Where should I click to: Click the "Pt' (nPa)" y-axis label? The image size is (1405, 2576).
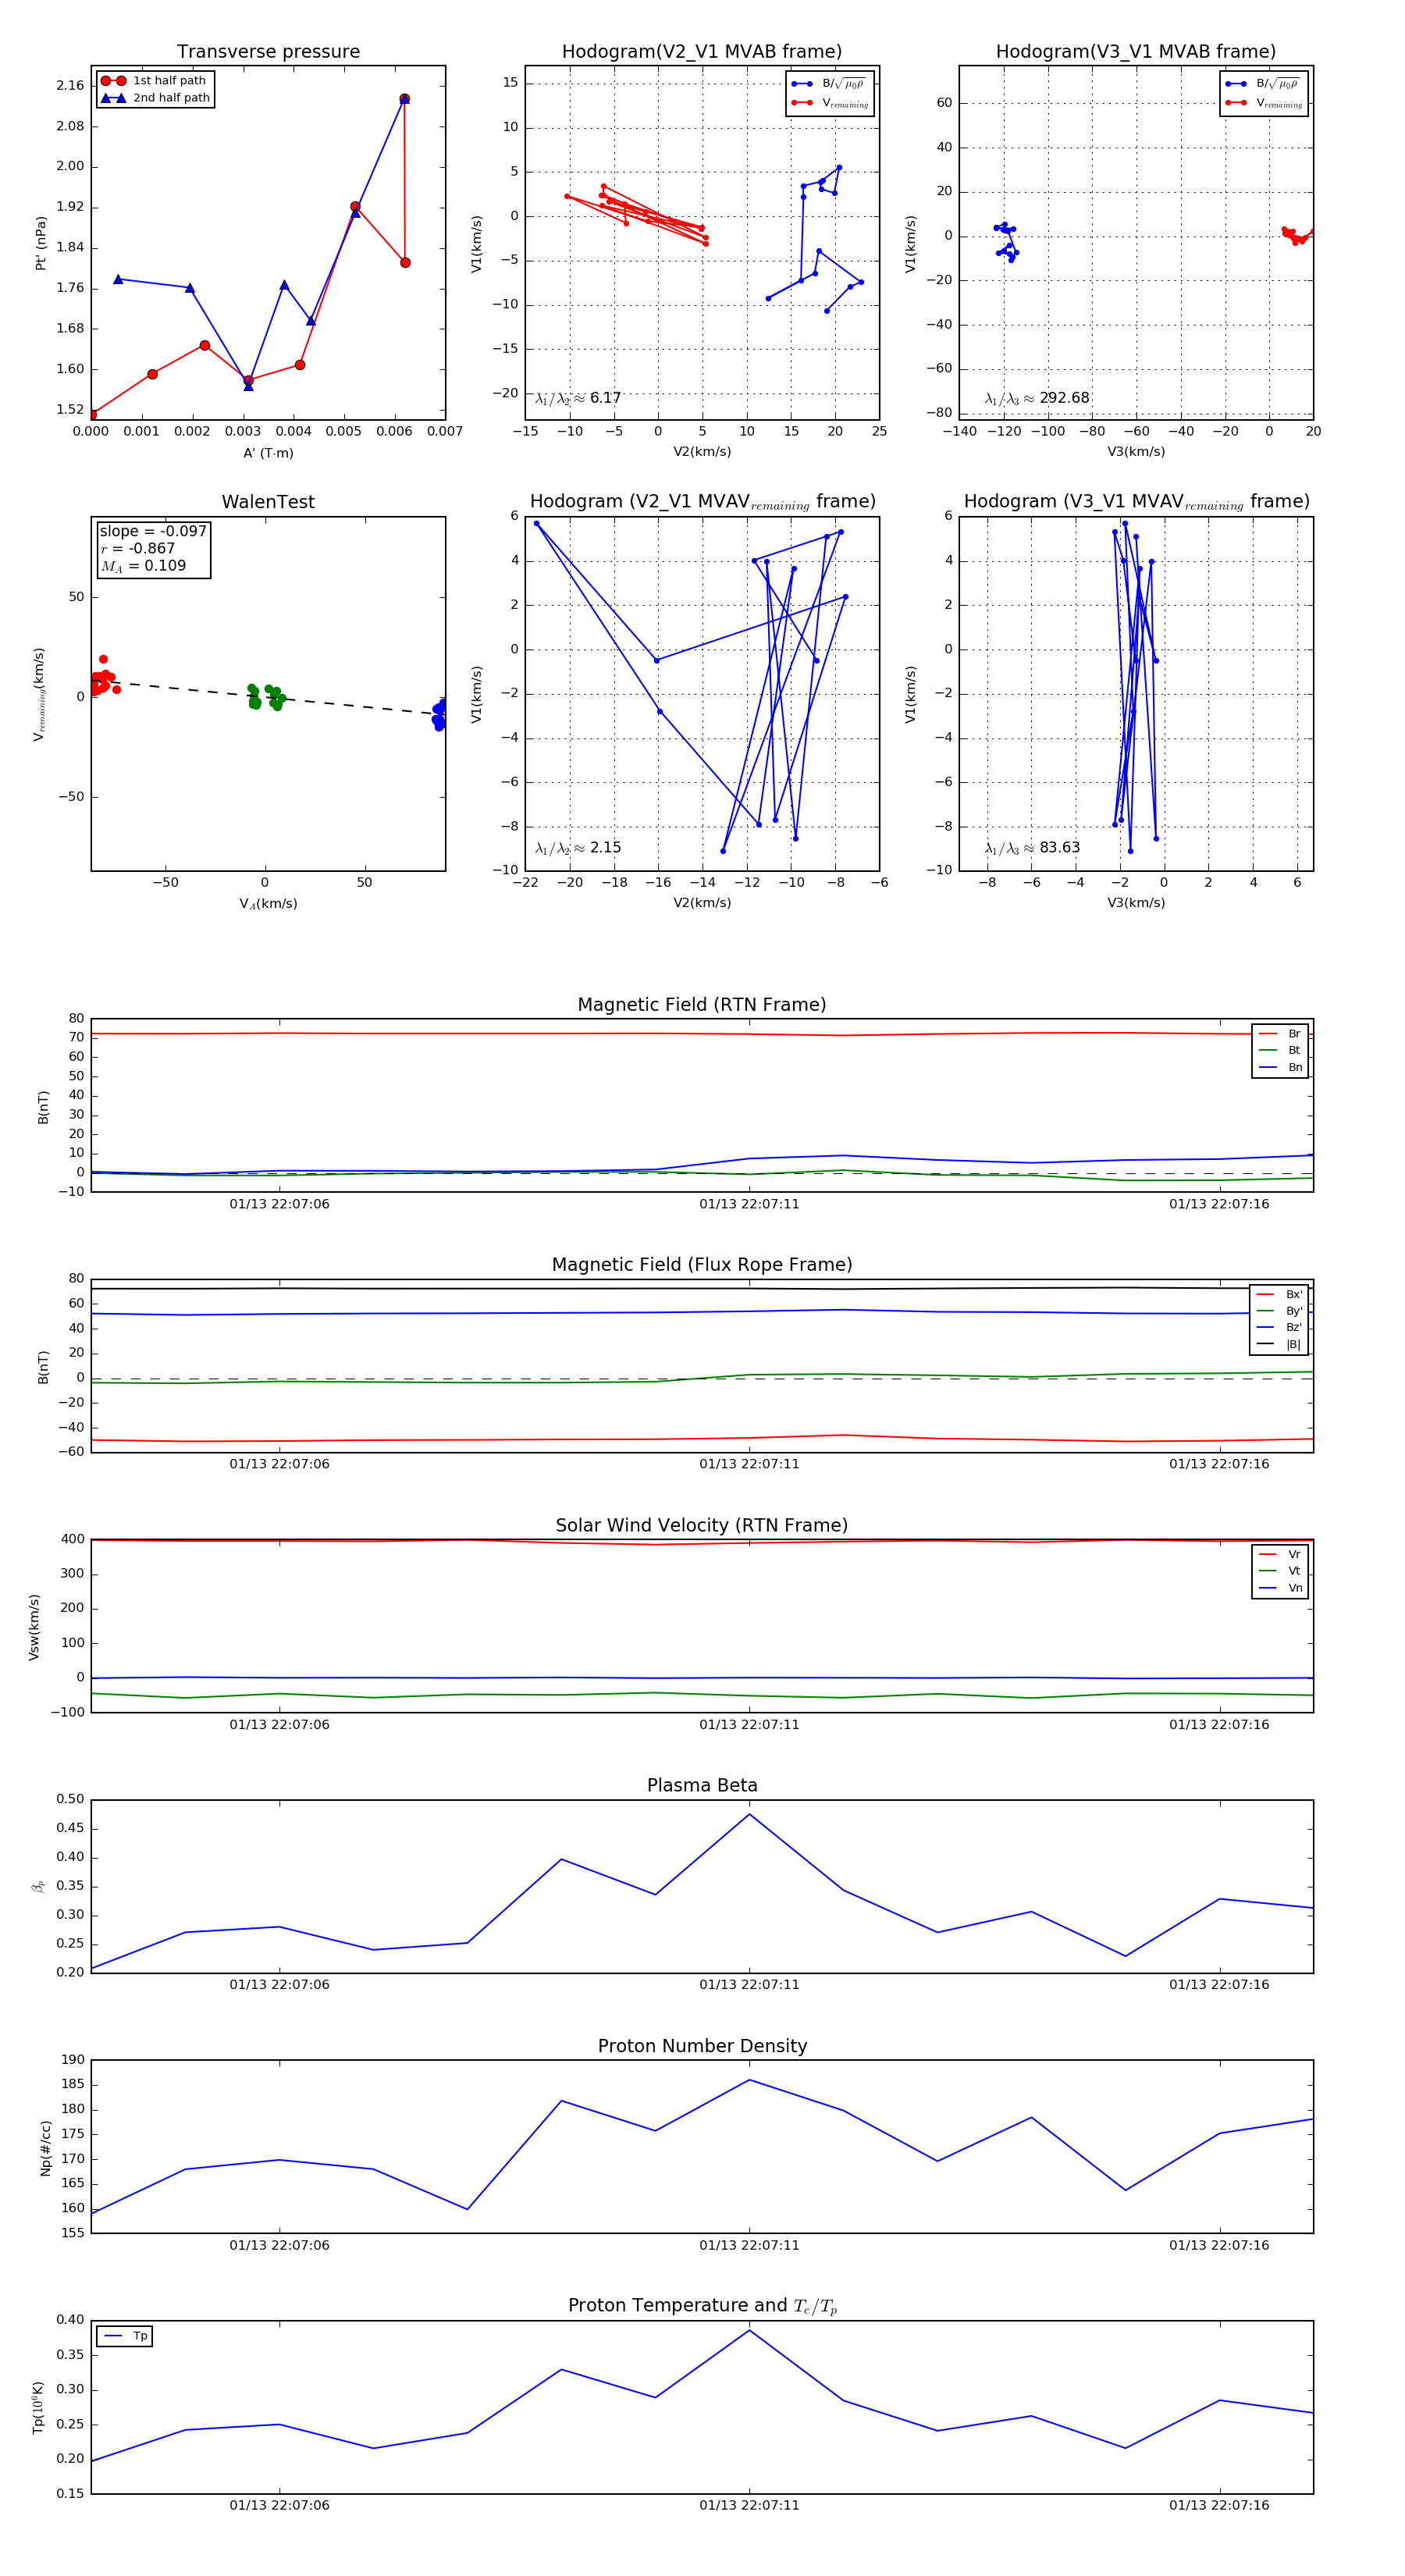41,243
